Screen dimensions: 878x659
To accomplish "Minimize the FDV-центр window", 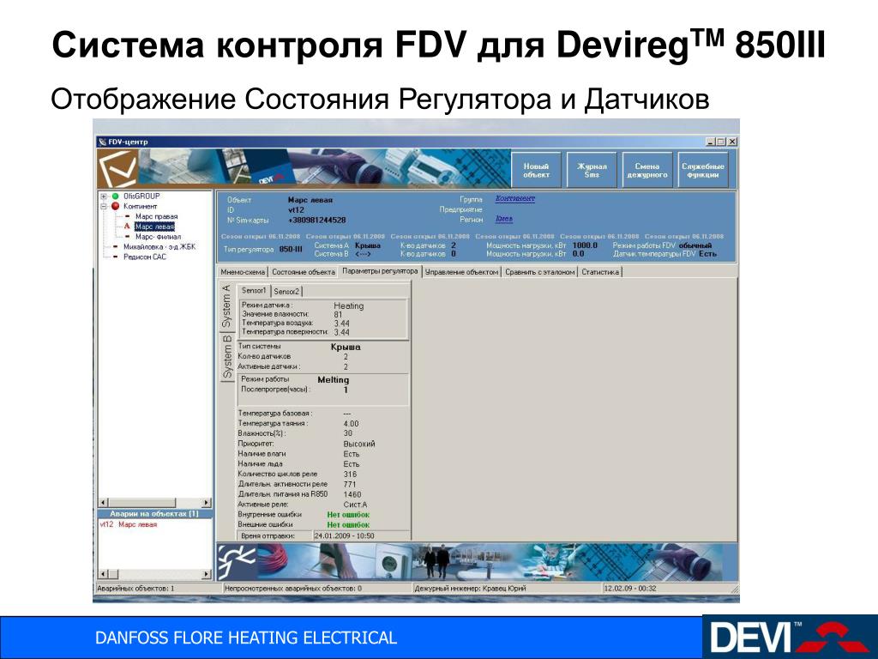I will click(711, 142).
